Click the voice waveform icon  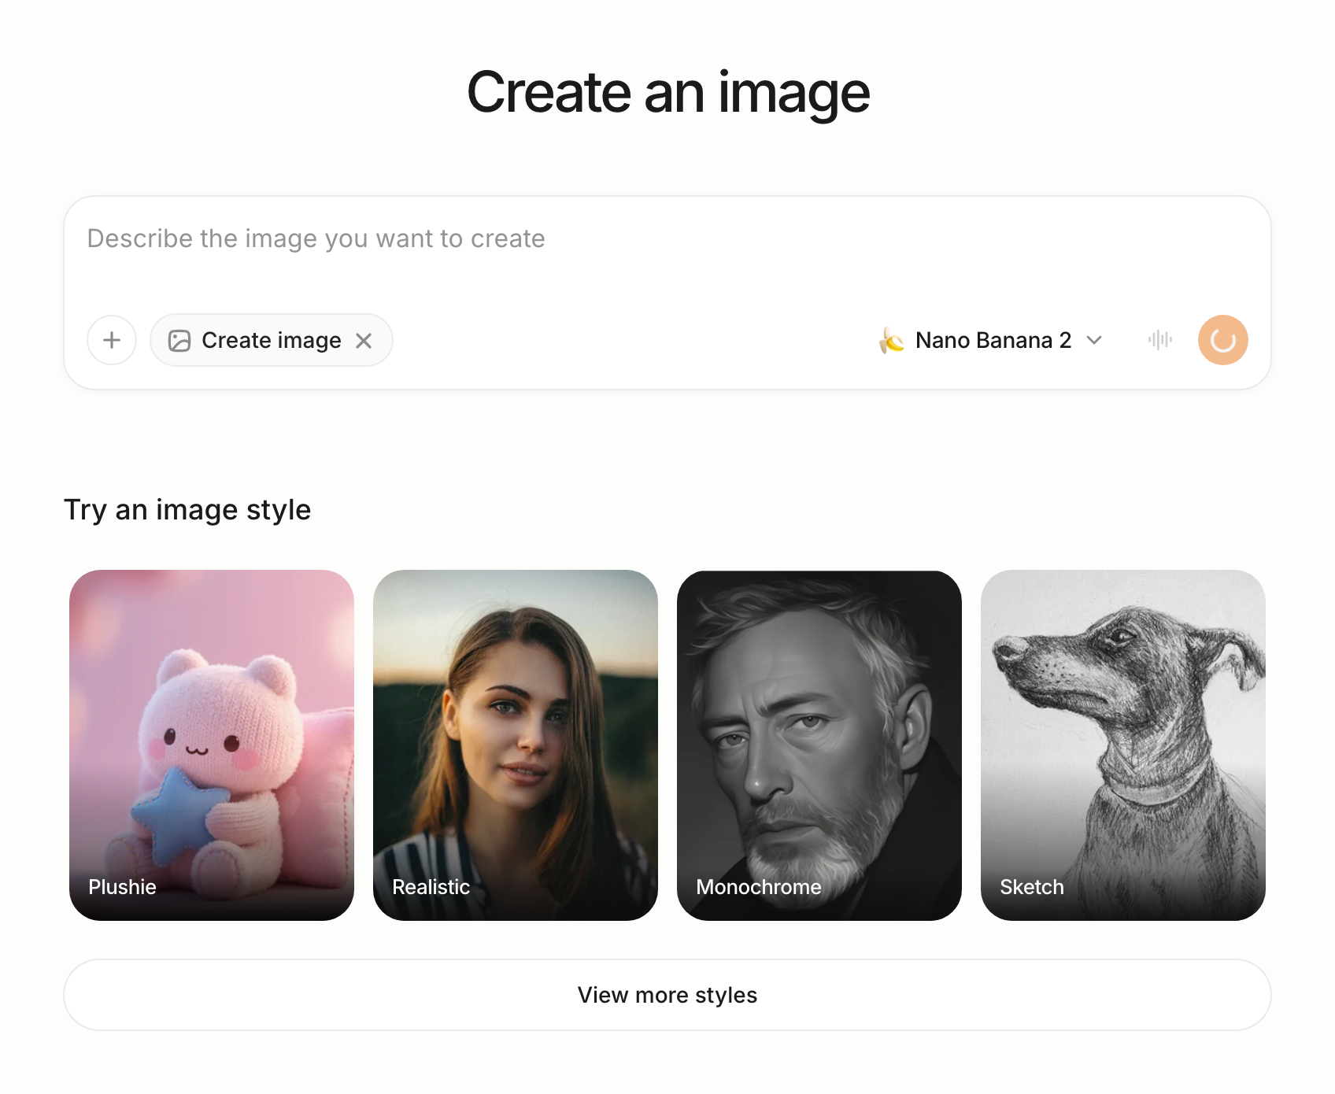click(x=1160, y=340)
